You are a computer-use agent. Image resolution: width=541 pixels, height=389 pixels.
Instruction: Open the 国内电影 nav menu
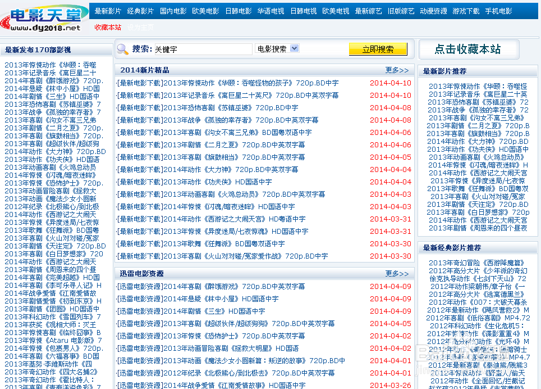coord(173,11)
